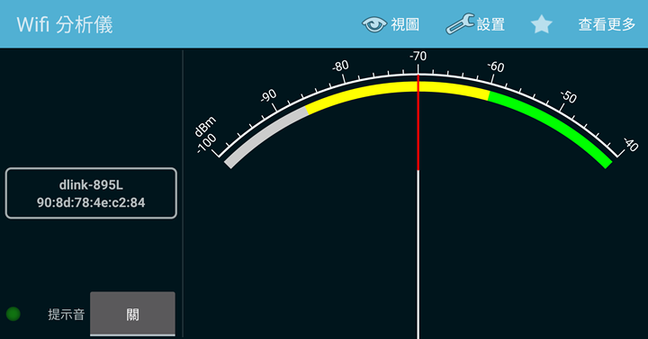Open 設置 settings via wrench icon
This screenshot has height=339, width=648.
460,23
